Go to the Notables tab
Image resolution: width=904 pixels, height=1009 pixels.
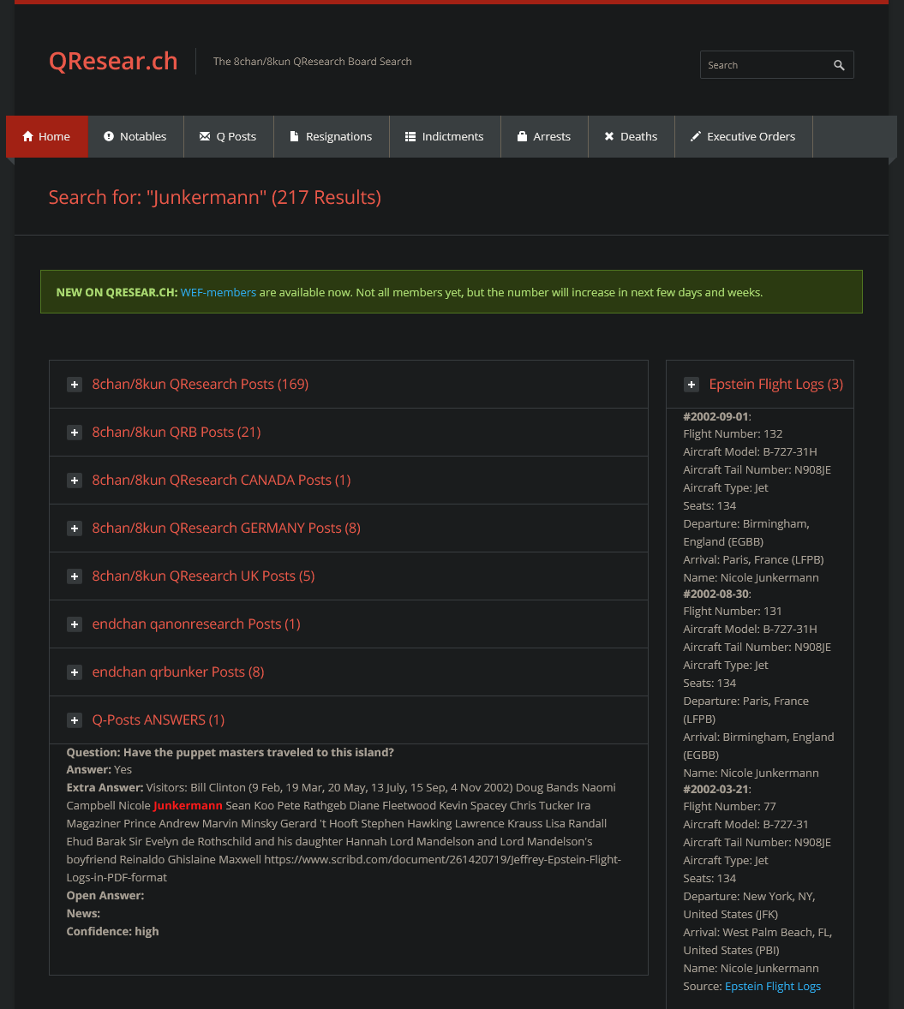coord(136,136)
